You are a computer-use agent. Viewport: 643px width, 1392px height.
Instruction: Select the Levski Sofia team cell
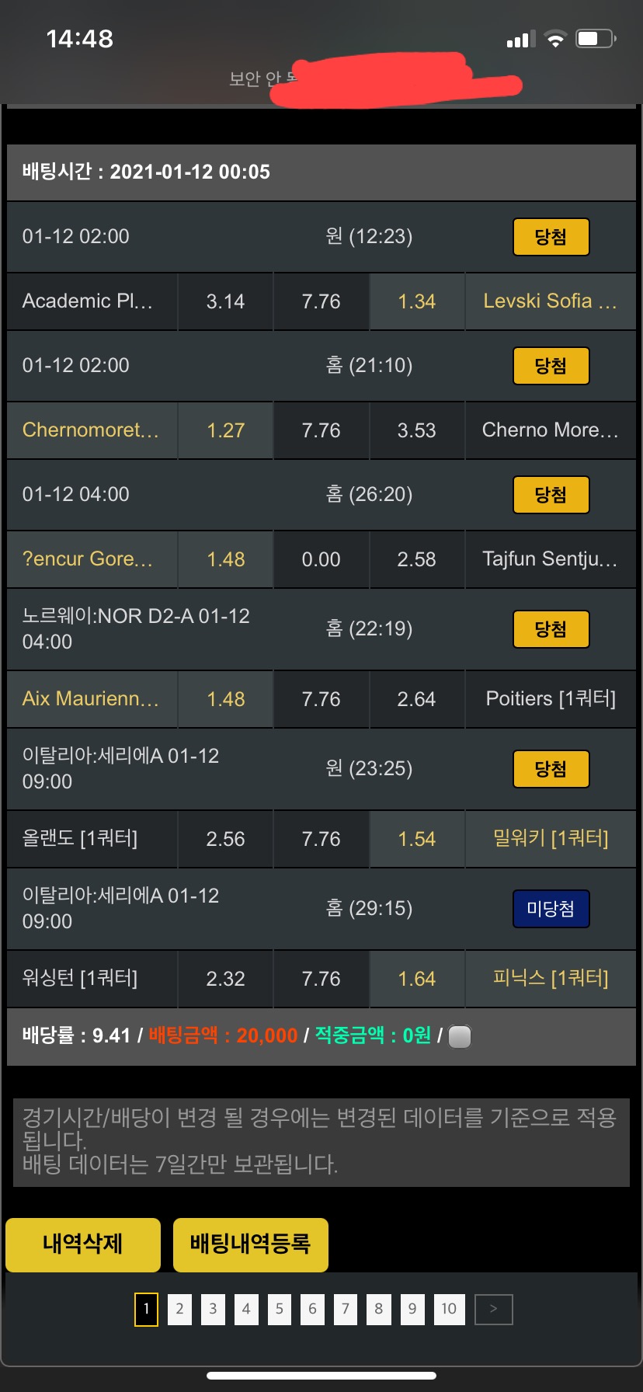(x=550, y=301)
